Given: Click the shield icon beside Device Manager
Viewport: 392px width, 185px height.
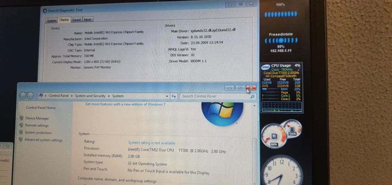Looking at the screenshot, I should click(22, 118).
